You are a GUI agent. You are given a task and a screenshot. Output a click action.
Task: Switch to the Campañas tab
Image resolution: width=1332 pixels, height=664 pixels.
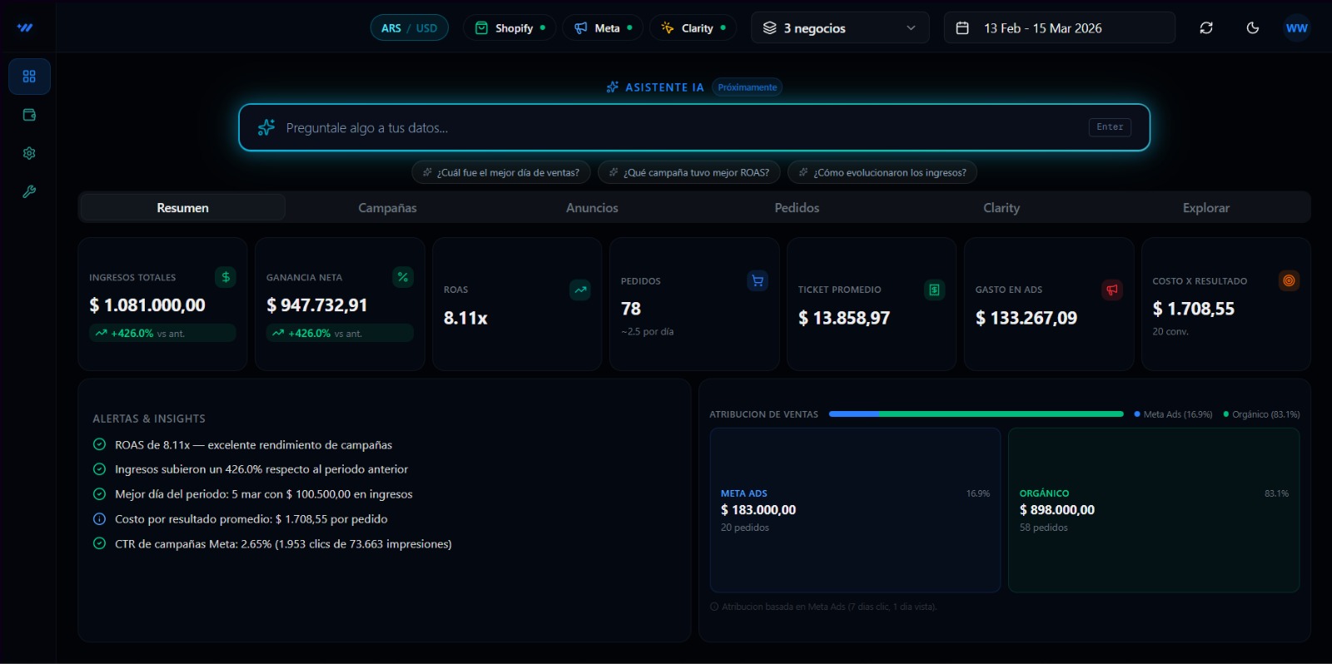tap(387, 207)
